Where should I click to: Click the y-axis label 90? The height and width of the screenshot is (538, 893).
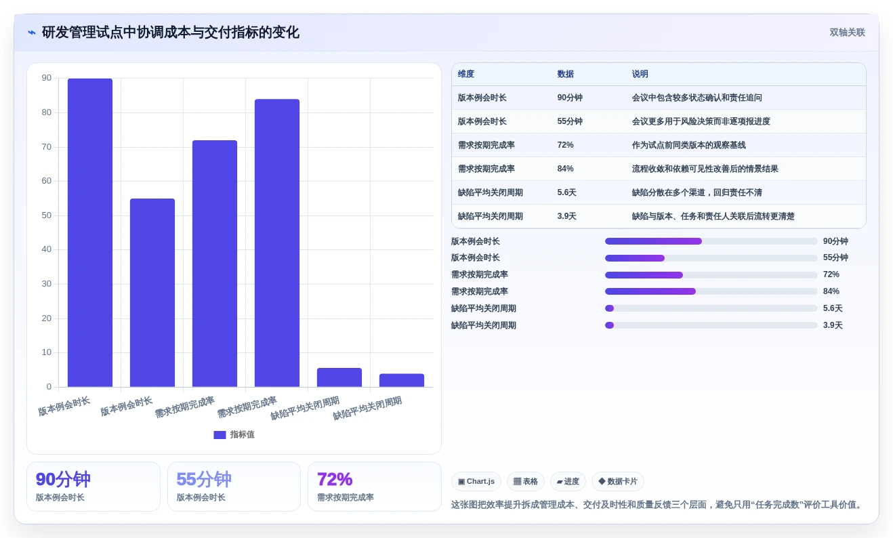(47, 78)
